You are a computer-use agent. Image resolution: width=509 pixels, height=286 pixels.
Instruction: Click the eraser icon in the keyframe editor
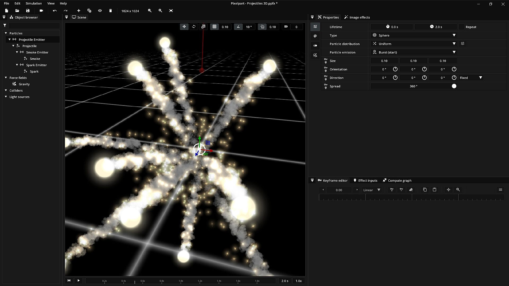pyautogui.click(x=411, y=190)
